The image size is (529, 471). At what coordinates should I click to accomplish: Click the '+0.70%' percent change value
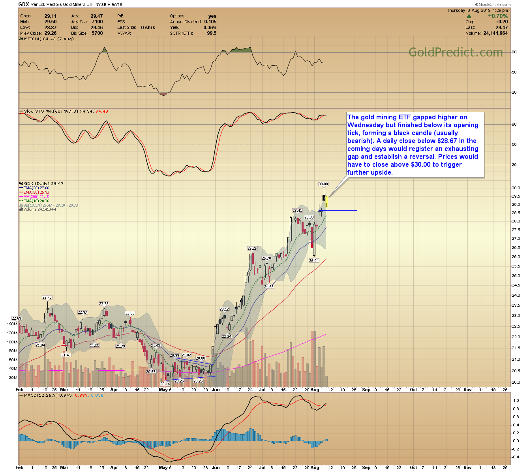point(498,16)
